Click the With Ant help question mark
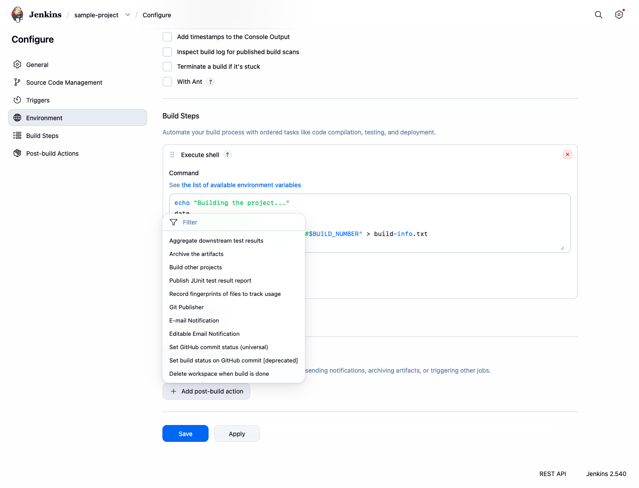The height and width of the screenshot is (488, 639). (x=210, y=82)
